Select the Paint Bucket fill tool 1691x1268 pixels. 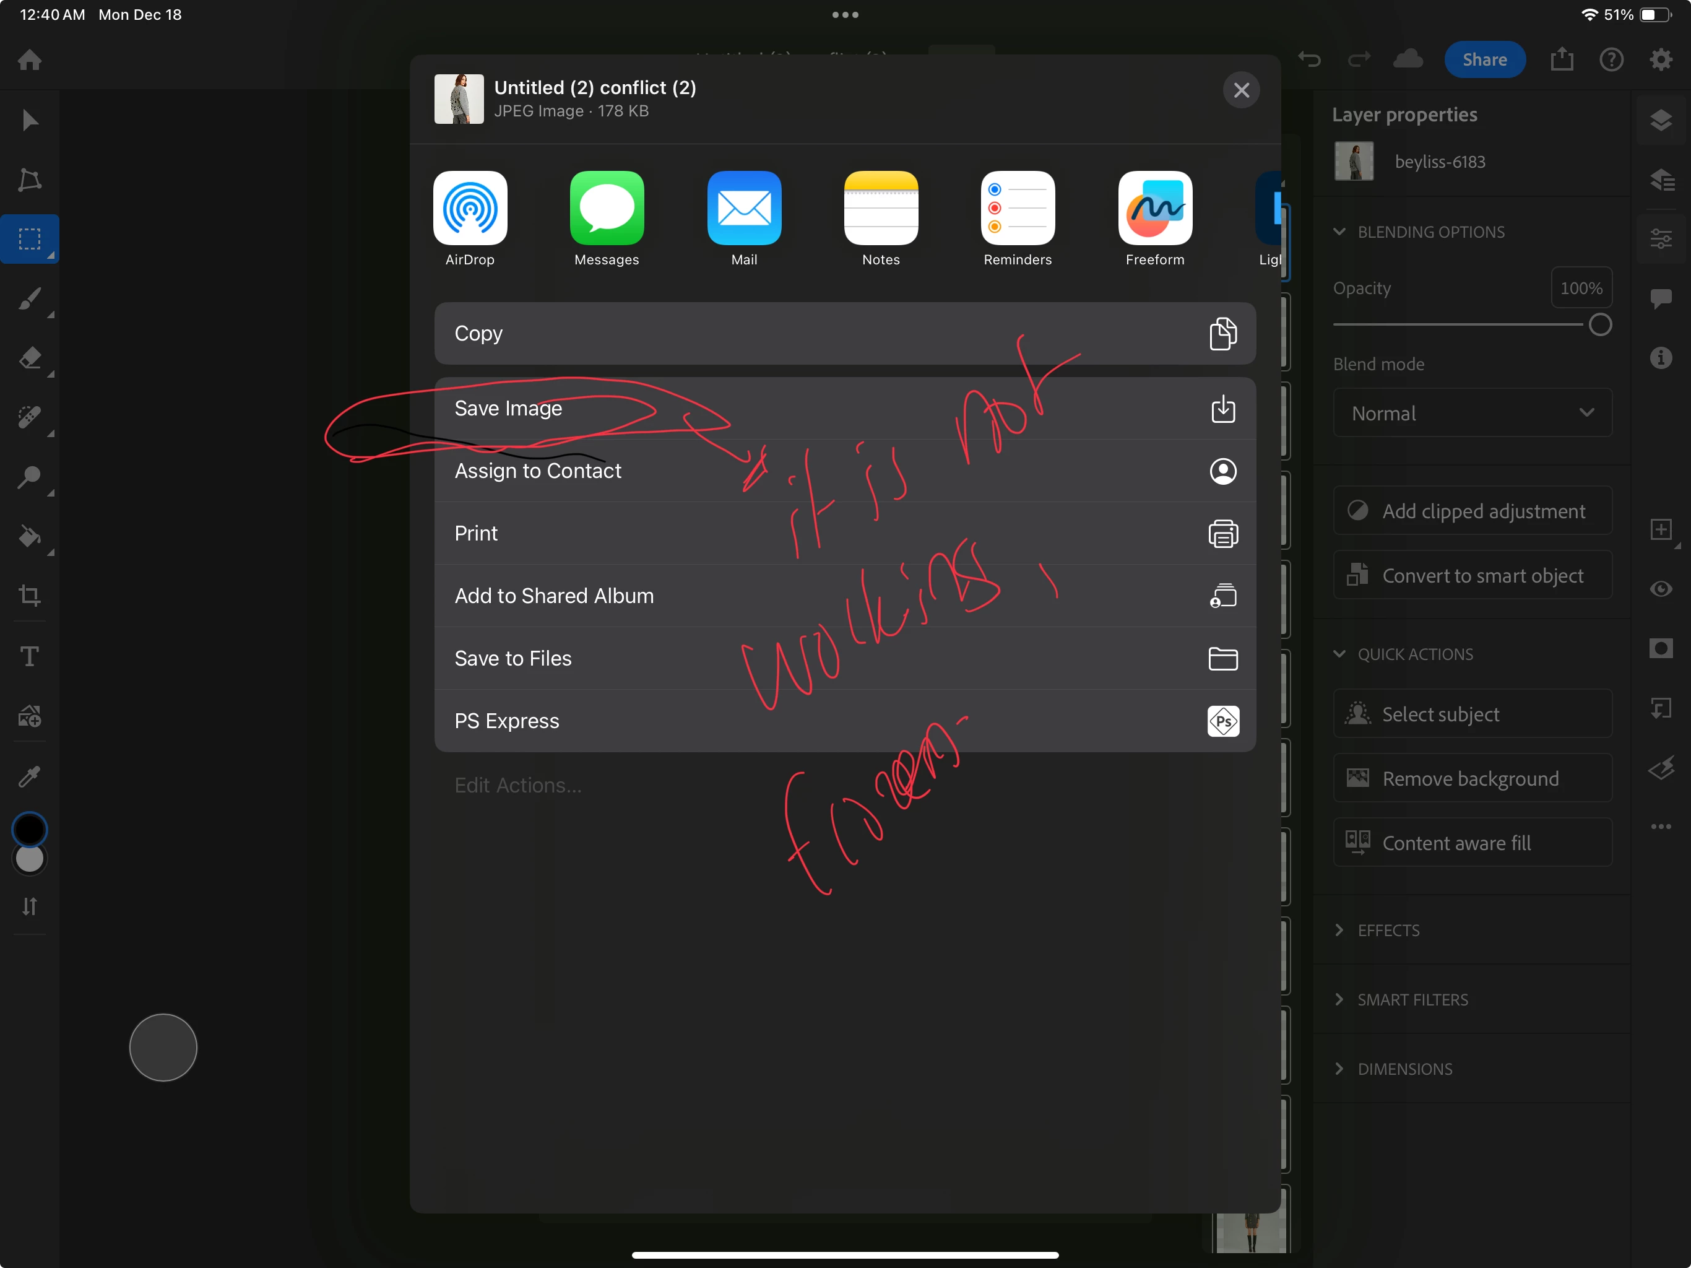29,537
